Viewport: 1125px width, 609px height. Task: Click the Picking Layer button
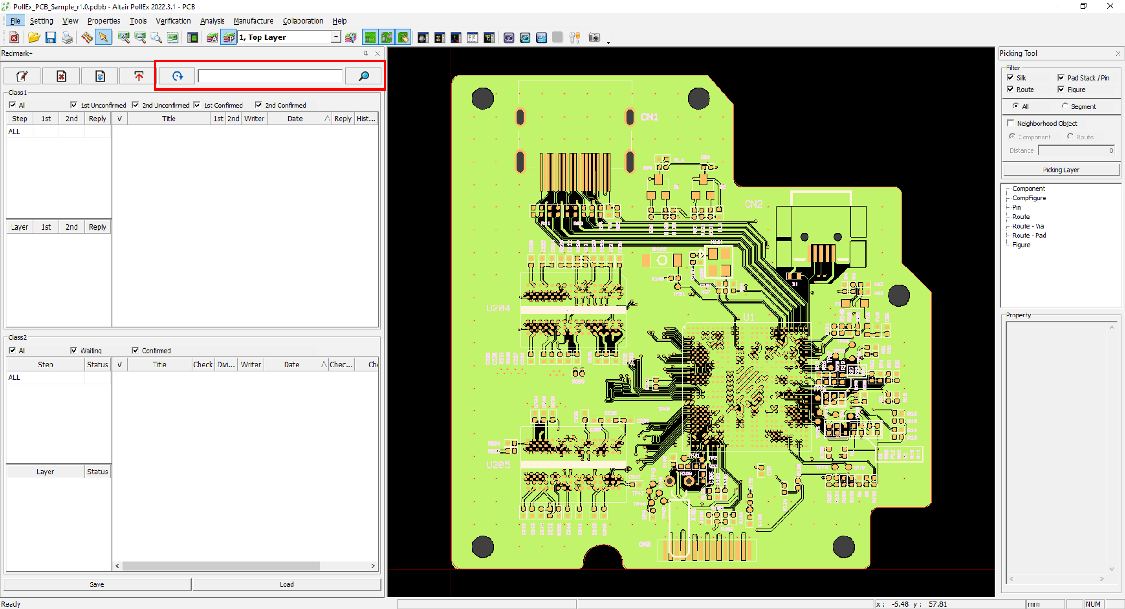click(1061, 170)
